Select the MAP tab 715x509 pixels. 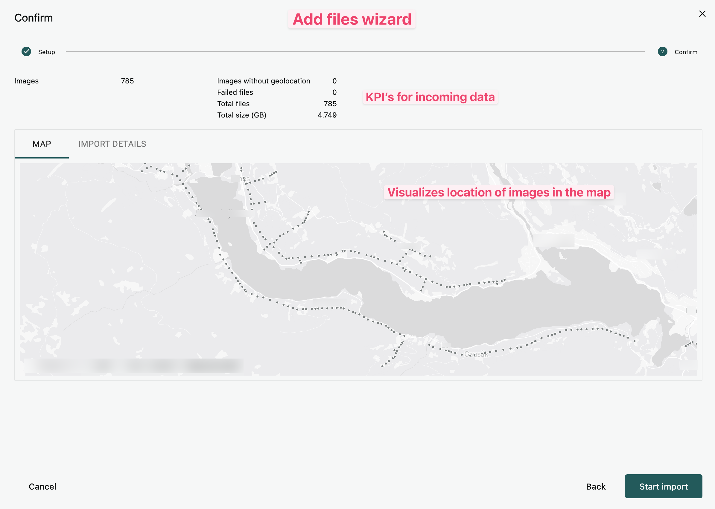click(41, 144)
